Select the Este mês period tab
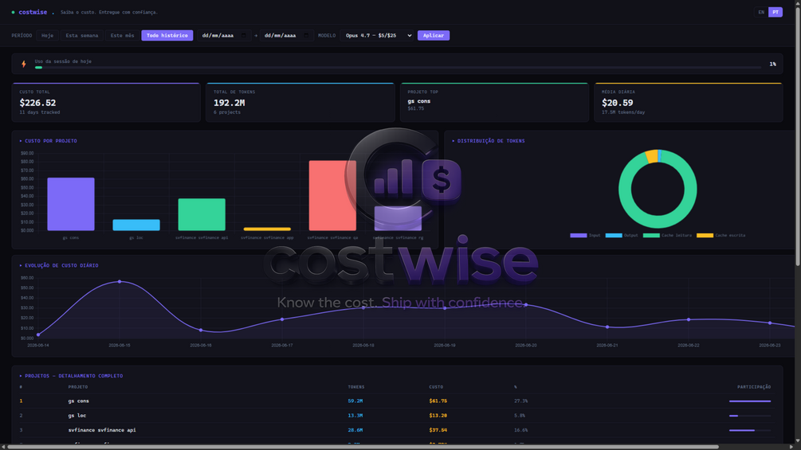This screenshot has width=801, height=450. (x=122, y=36)
